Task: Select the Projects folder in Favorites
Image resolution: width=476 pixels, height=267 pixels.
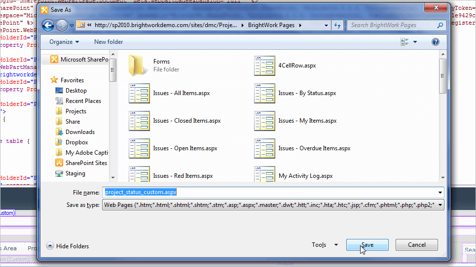Action: 71,111
